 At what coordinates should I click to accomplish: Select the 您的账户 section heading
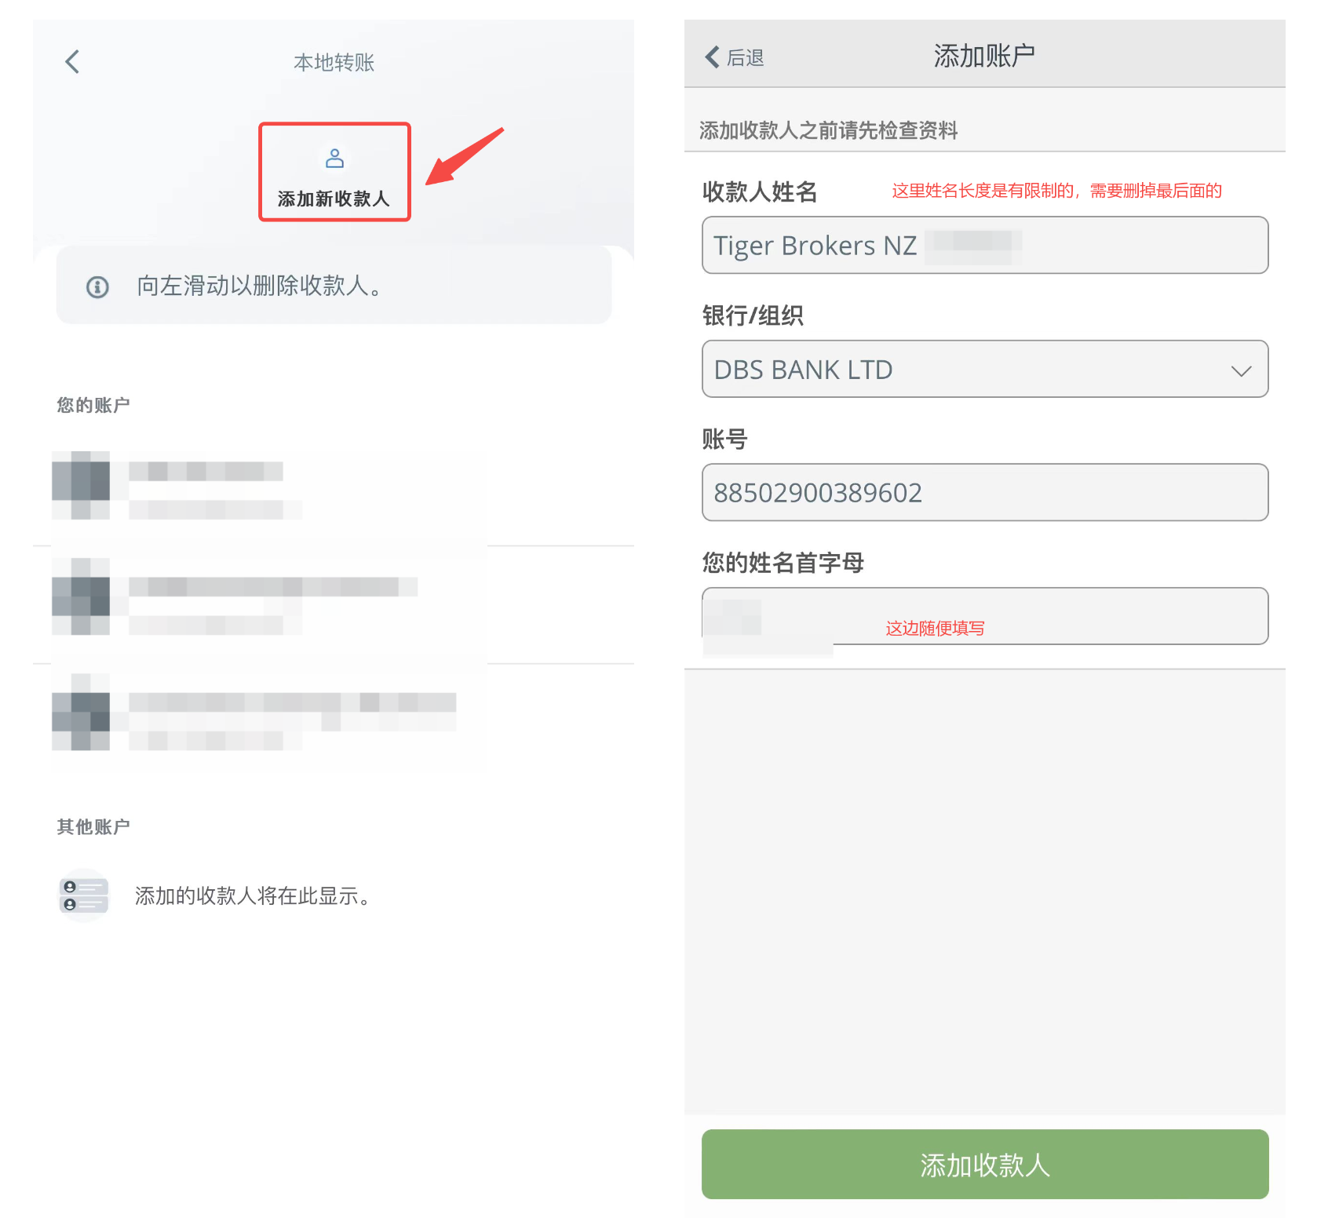coord(93,405)
